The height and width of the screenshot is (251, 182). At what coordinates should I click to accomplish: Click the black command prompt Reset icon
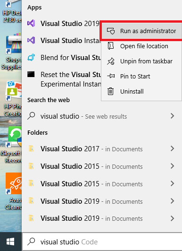(x=31, y=74)
